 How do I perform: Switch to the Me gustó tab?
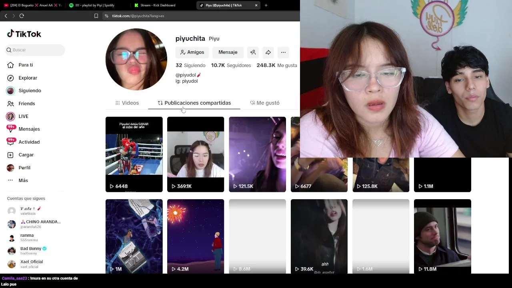pyautogui.click(x=265, y=103)
